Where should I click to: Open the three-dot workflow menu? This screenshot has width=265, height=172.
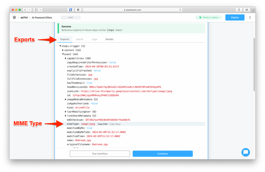click(250, 17)
